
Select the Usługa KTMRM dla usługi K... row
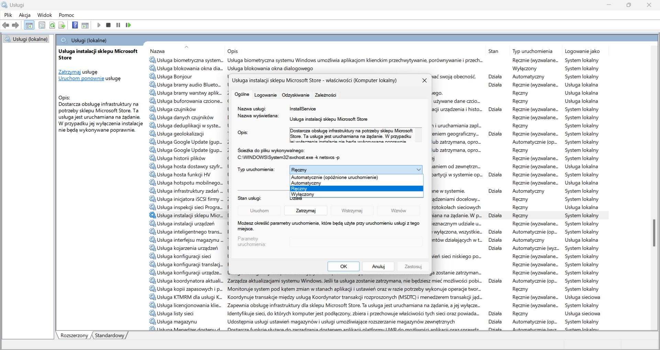378,297
